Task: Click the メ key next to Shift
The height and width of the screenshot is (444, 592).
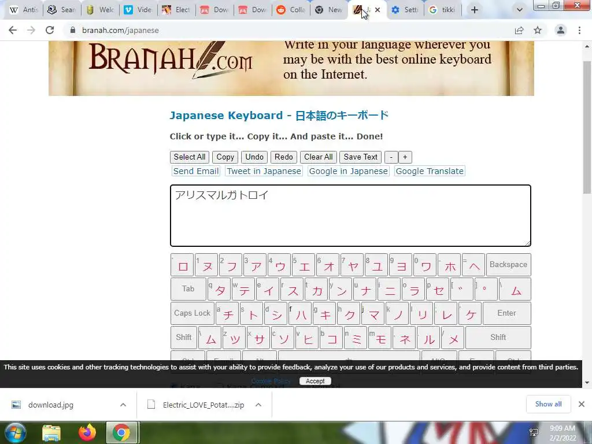Action: 452,337
